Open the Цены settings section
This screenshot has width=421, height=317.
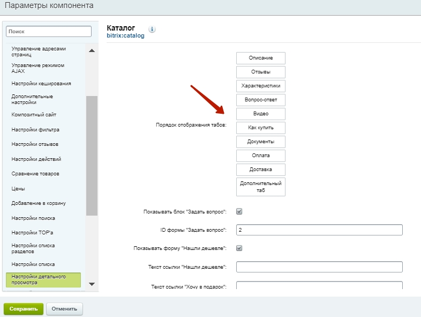point(18,189)
